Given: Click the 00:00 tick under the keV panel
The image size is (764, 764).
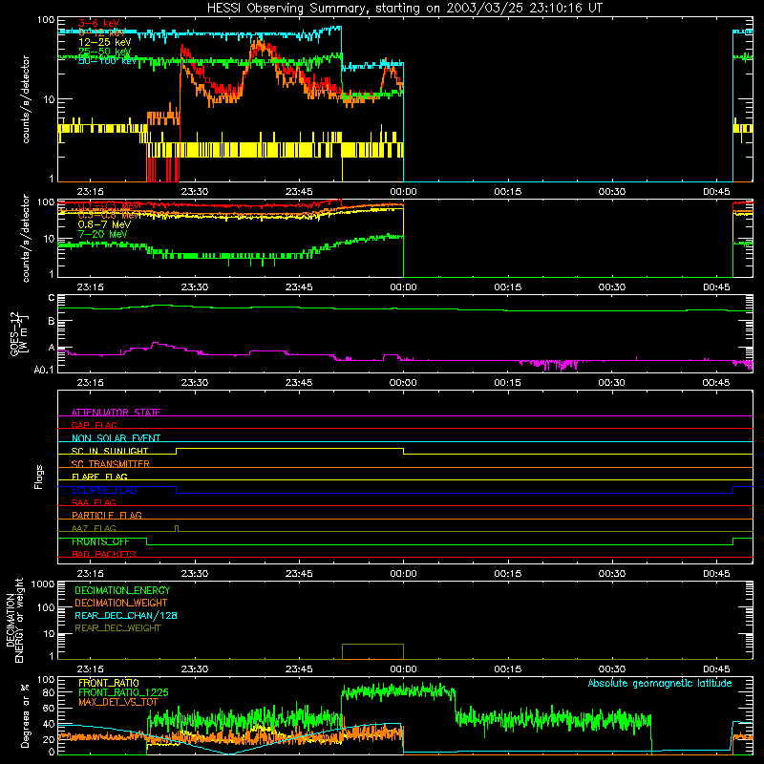Looking at the screenshot, I should pos(403,192).
